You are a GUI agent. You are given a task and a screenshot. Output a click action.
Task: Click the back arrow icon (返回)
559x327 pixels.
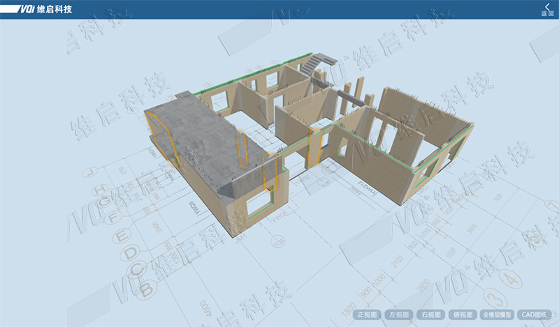[546, 9]
